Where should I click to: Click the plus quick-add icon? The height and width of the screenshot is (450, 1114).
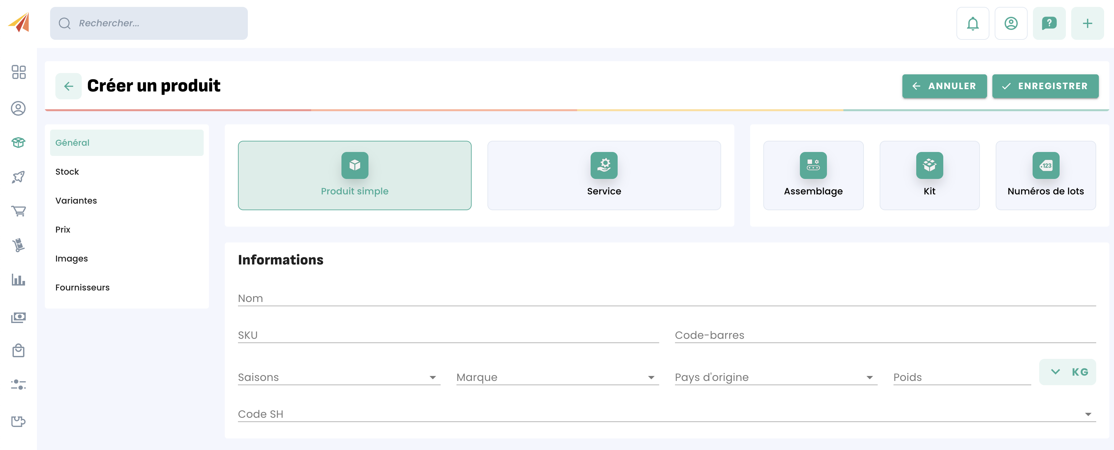[x=1087, y=23]
